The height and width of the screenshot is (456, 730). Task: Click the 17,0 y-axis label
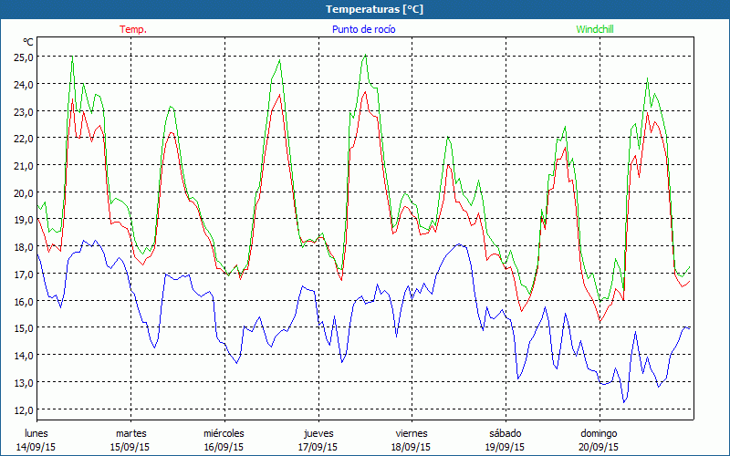click(24, 274)
